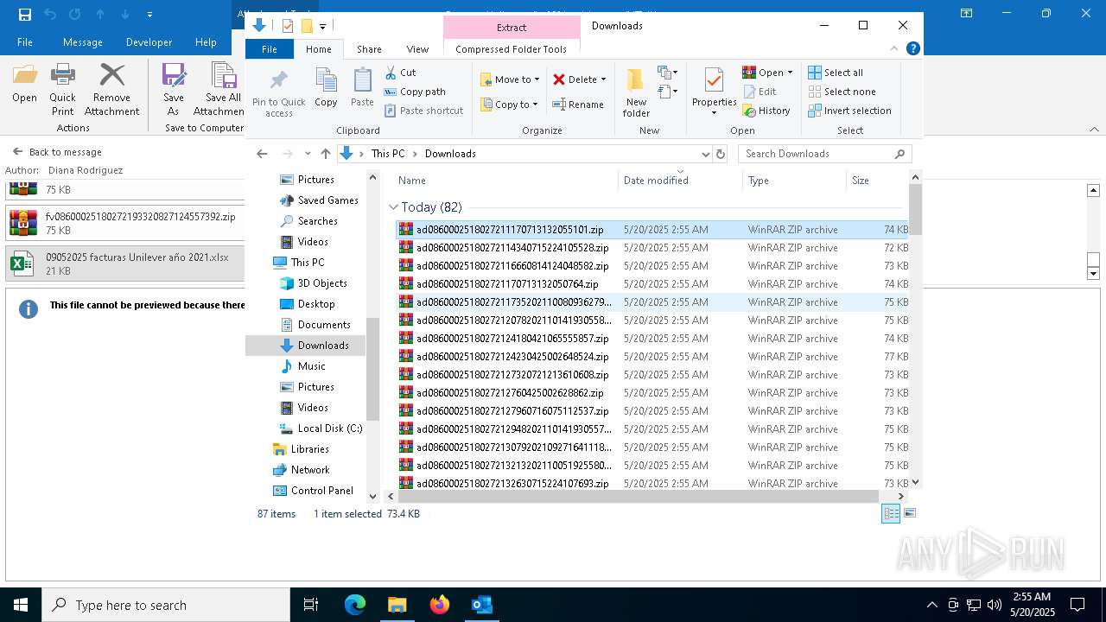Screen dimensions: 1106x622
Task: Select 09052025 facturas Unilever xlsx attachment
Action: point(125,263)
